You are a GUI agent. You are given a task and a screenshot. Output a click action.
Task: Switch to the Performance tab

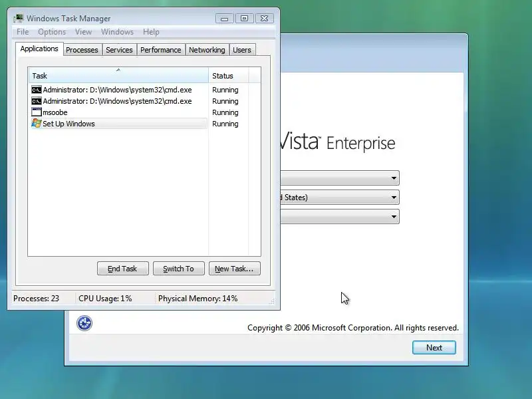[x=161, y=50]
